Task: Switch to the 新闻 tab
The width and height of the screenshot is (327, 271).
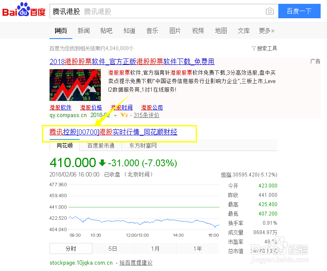Action: [x=83, y=31]
